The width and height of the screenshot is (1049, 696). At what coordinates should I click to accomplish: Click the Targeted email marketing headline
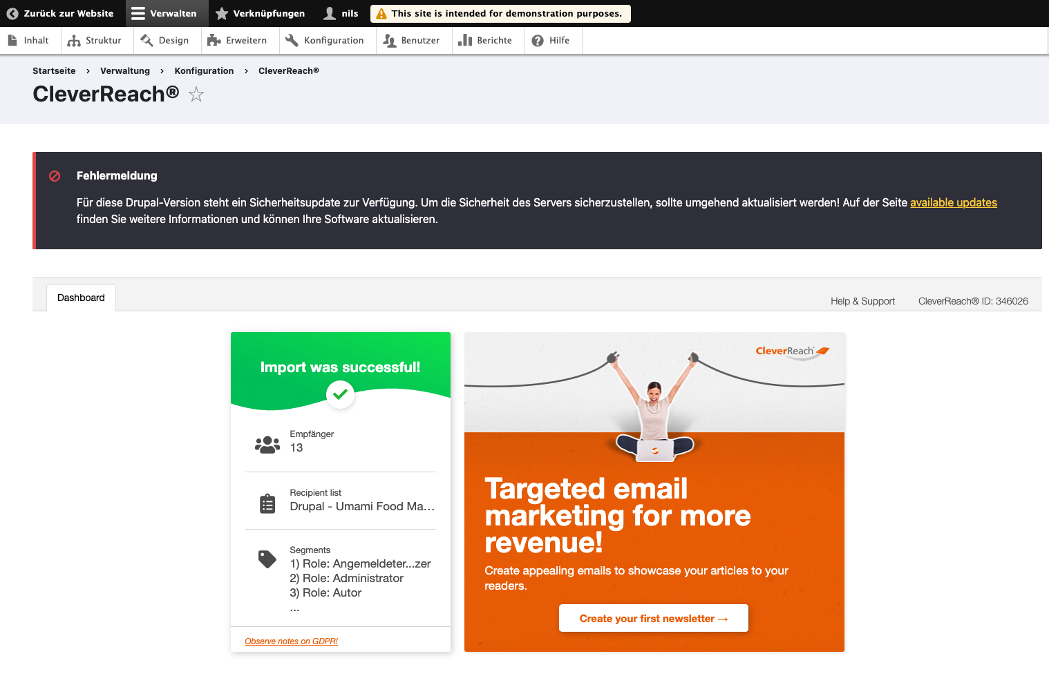pos(618,515)
